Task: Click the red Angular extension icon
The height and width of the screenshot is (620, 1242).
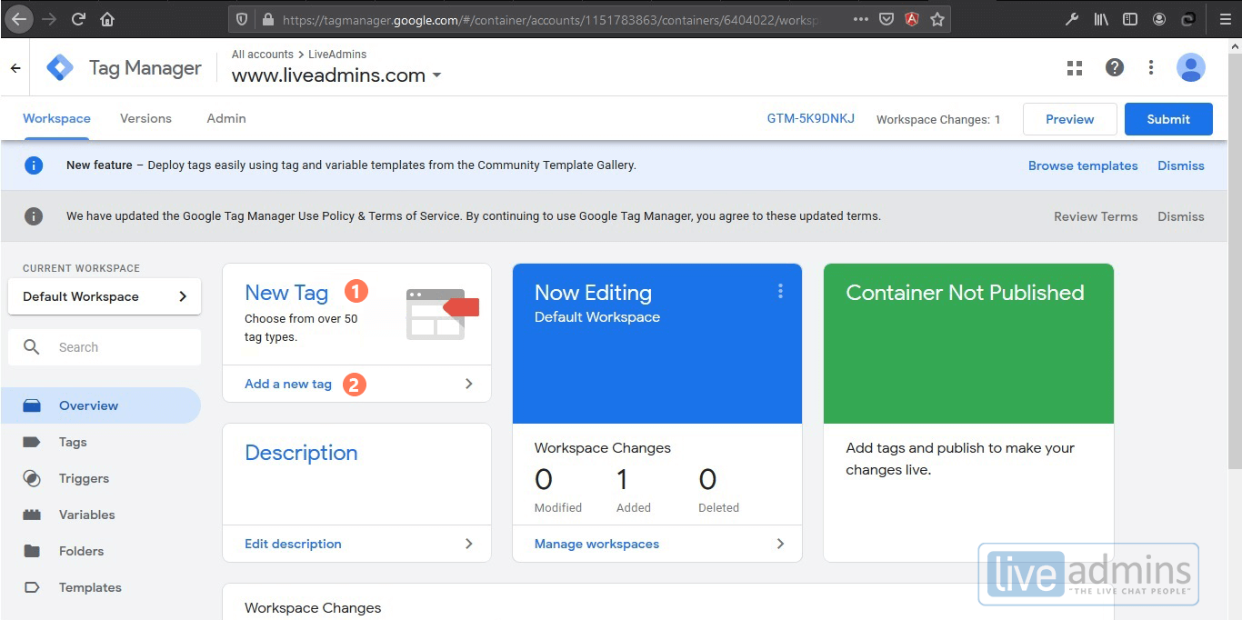Action: point(912,19)
